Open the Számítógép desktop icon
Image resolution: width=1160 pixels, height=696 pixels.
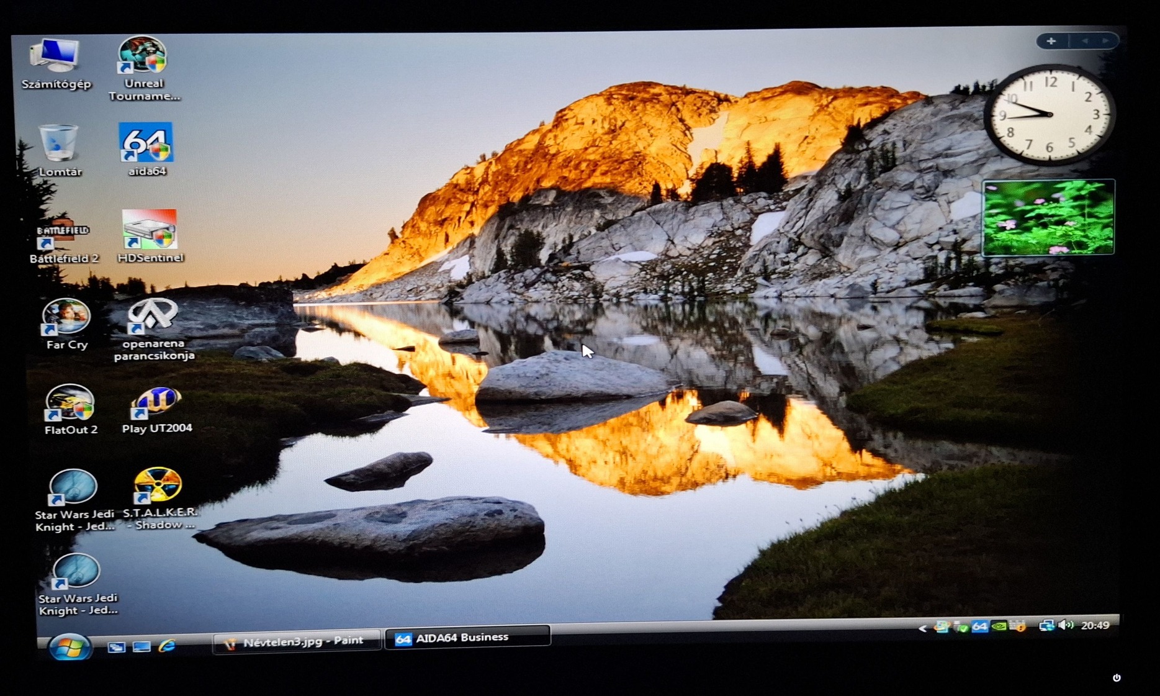pos(56,63)
